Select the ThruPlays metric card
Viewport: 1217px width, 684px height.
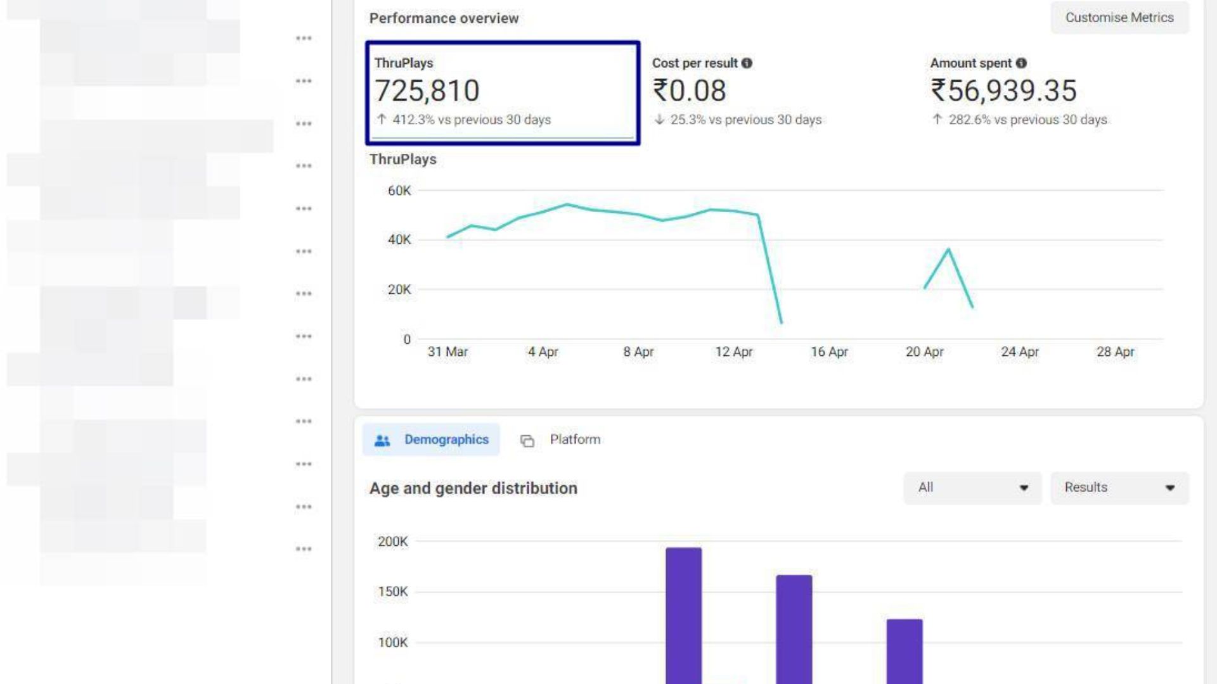point(502,92)
